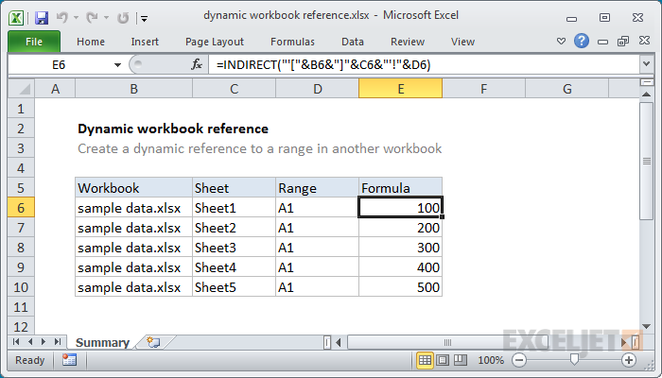Go to last sheet navigation arrow
Viewport: 662px width, 378px height.
(x=58, y=342)
